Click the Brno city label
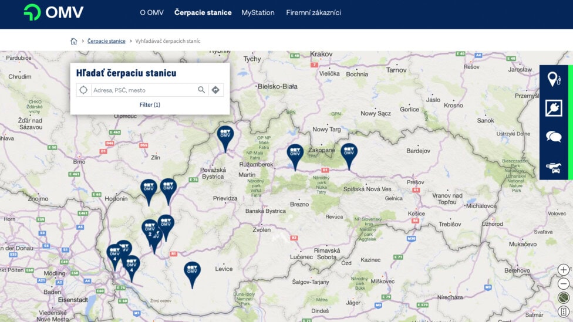The width and height of the screenshot is (573, 322). (79, 162)
